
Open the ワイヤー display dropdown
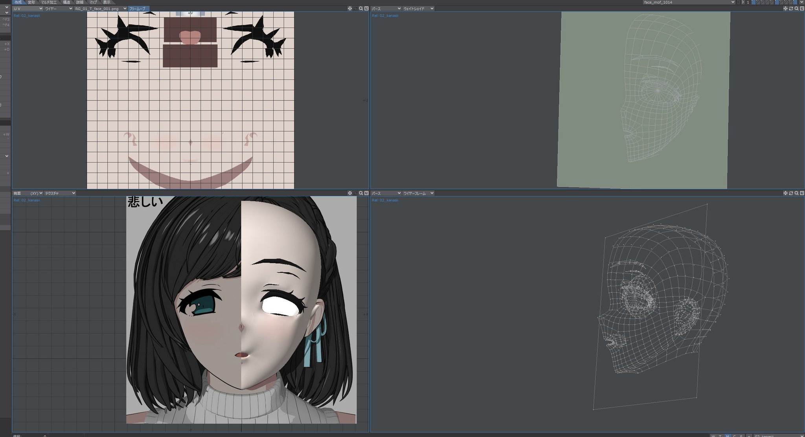point(57,8)
